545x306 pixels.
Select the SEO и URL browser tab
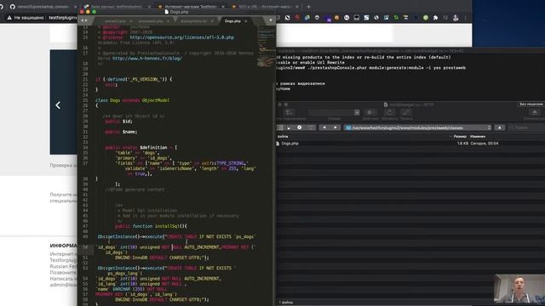pos(265,7)
